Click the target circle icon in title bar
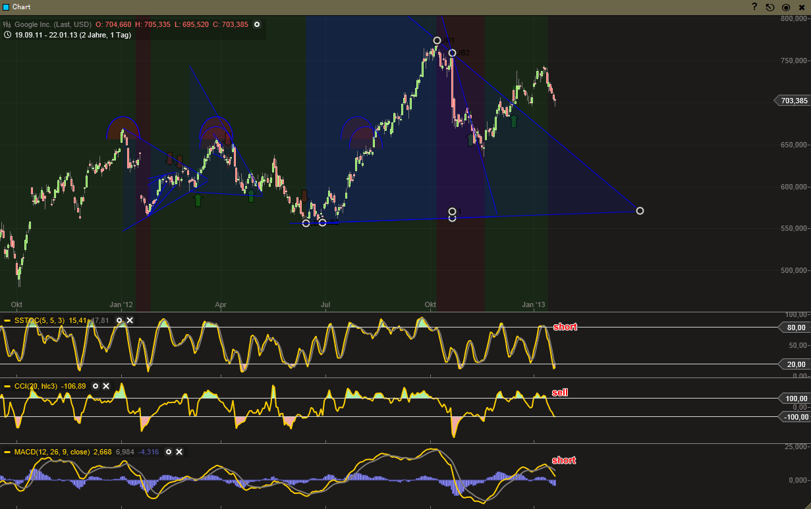 tap(786, 7)
